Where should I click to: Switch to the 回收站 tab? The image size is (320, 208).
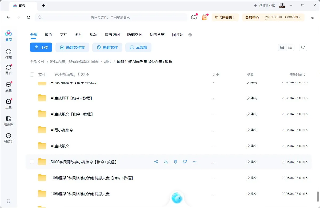[177, 35]
